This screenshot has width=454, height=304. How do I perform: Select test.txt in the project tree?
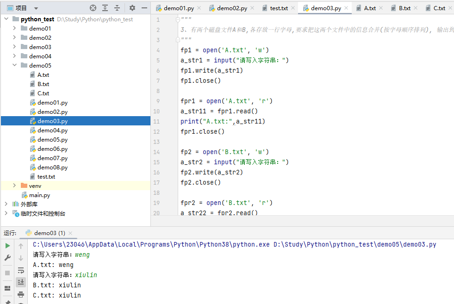[x=46, y=177]
